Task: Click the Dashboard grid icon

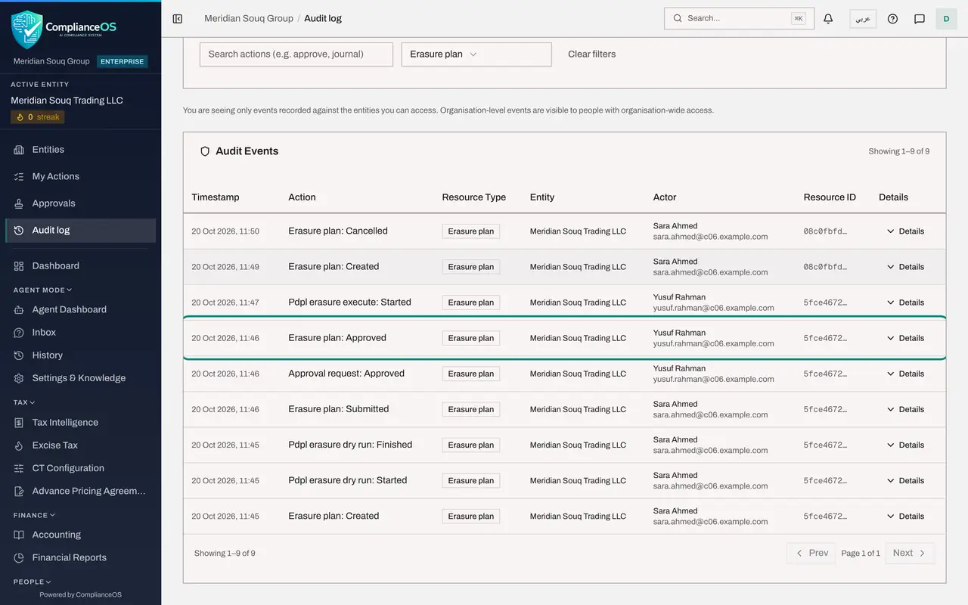Action: click(19, 266)
